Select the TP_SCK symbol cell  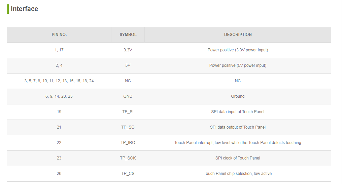(128, 158)
